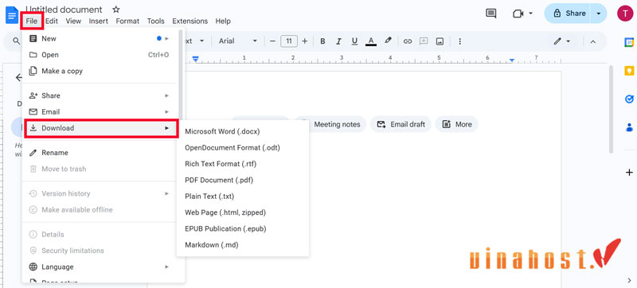Insert a link with the link icon
Viewport: 637px width, 288px height.
click(x=408, y=41)
